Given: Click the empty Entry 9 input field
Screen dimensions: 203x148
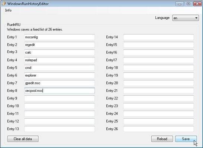Looking at the screenshot, I should click(x=59, y=98).
